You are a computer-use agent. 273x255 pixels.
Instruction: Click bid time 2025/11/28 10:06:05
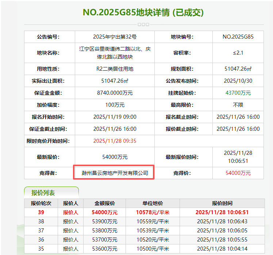click(222, 231)
